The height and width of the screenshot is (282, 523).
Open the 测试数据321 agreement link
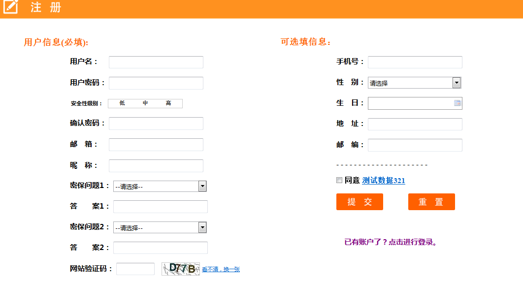384,181
